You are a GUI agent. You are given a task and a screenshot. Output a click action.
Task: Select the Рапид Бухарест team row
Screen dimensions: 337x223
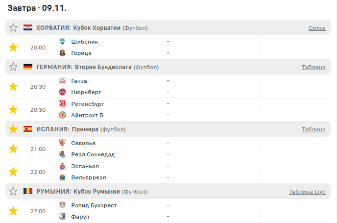[x=94, y=205]
